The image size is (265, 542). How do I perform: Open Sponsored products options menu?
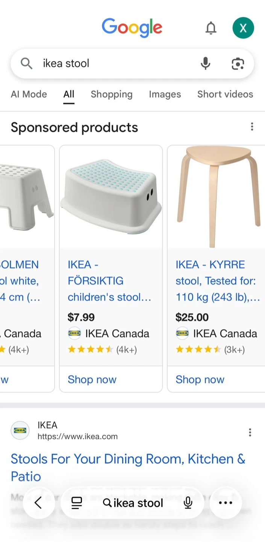pyautogui.click(x=252, y=127)
